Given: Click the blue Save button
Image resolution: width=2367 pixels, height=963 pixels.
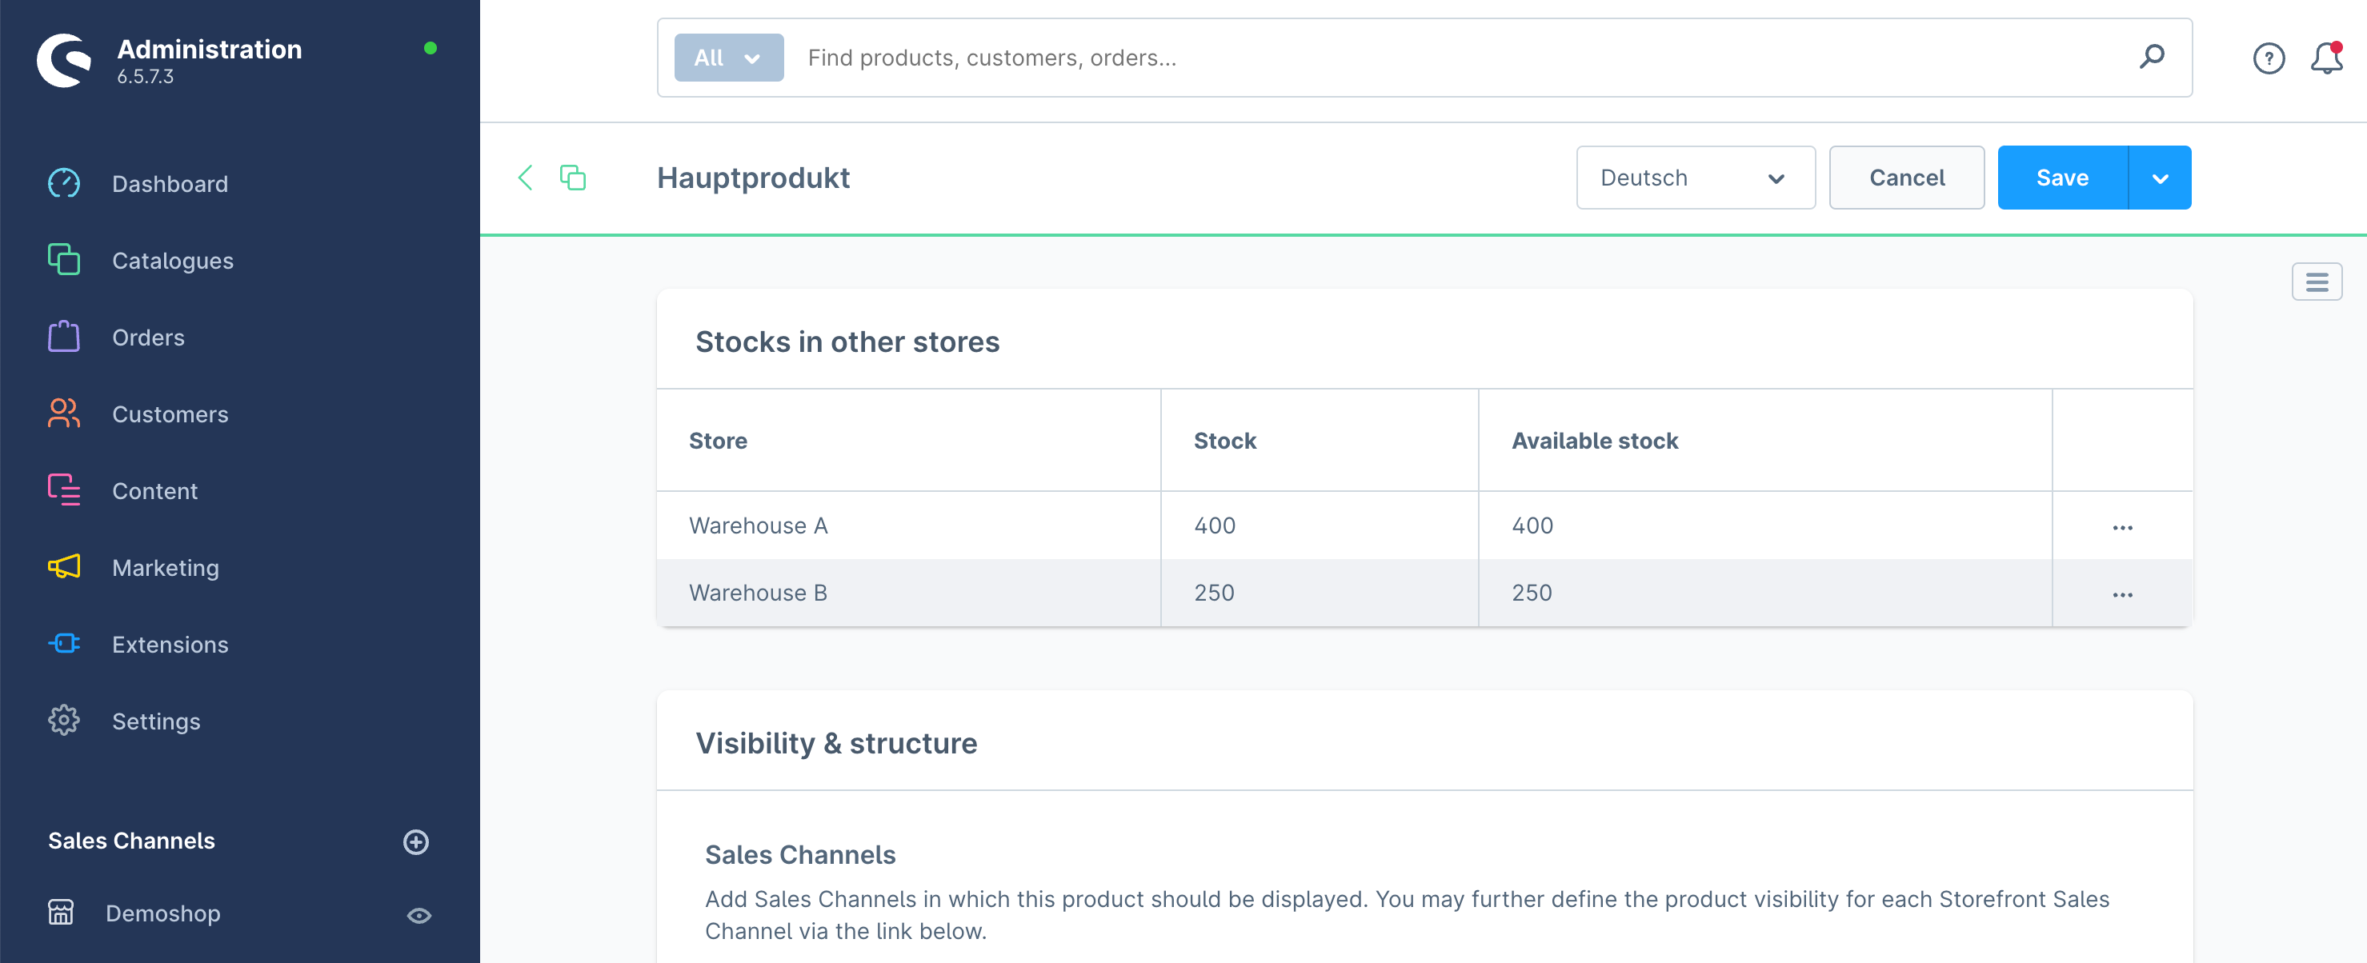Looking at the screenshot, I should [2061, 178].
